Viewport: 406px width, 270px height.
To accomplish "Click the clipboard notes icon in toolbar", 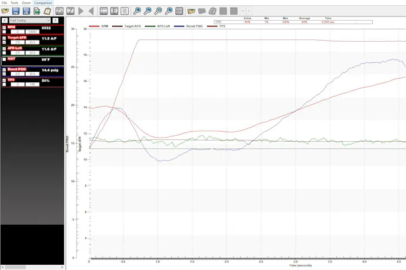I will (47, 11).
